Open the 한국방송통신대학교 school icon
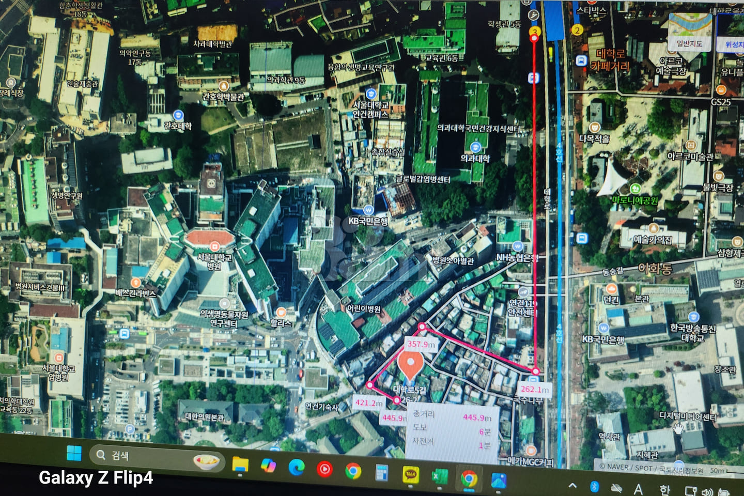Viewport: 744px width, 496px height. (693, 317)
